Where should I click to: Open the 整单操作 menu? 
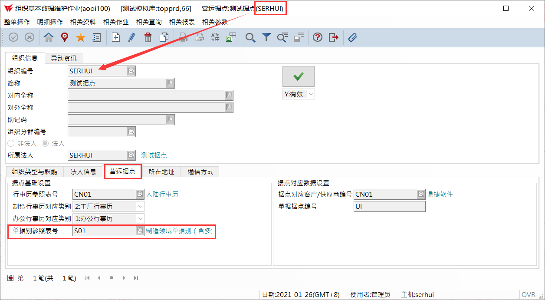17,22
